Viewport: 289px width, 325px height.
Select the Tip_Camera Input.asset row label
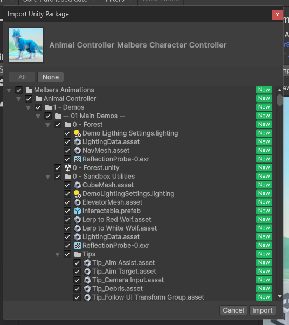pos(128,280)
